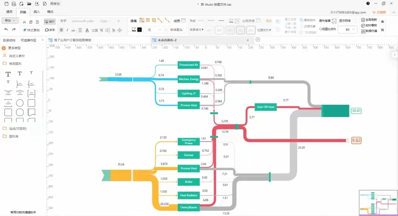Click the line color pencil swatch
The image size is (398, 216).
(134, 29)
